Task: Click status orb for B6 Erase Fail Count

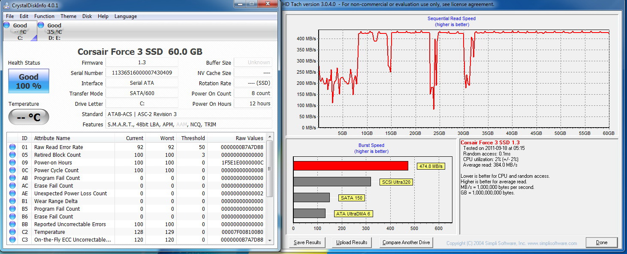Action: click(12, 217)
